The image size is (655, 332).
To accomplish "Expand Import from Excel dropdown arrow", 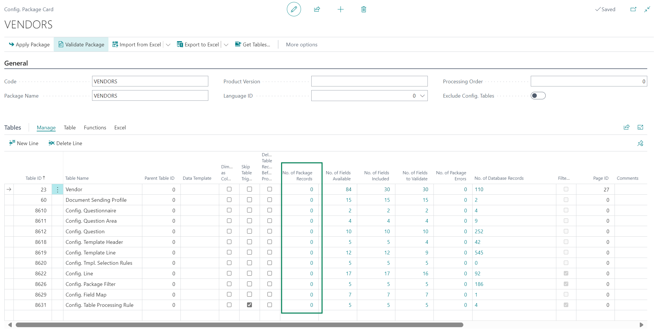I will (x=168, y=45).
